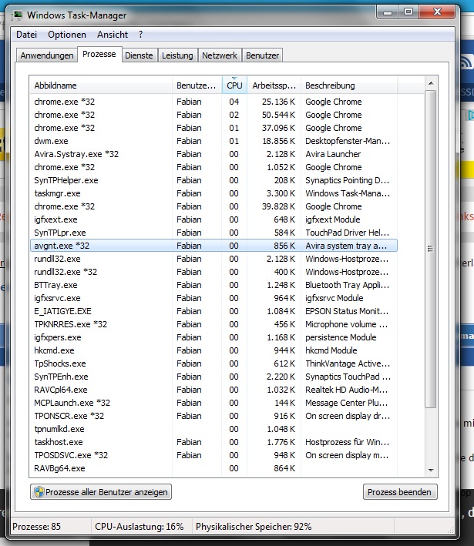Select the SynTPEnh.exe process
The width and height of the screenshot is (474, 546).
(x=213, y=377)
